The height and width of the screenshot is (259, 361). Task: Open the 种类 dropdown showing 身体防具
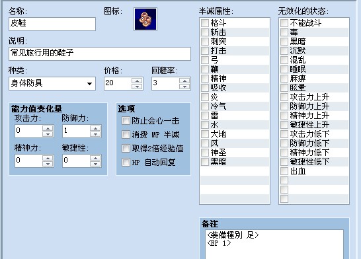[x=52, y=83]
